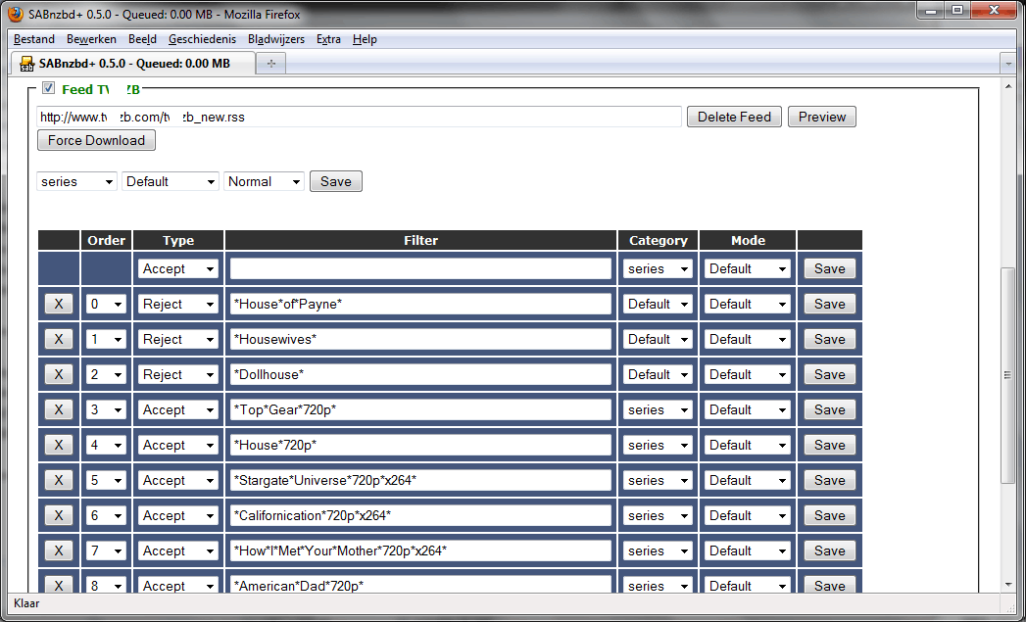
Task: Click the empty new filter text field
Action: pos(420,268)
